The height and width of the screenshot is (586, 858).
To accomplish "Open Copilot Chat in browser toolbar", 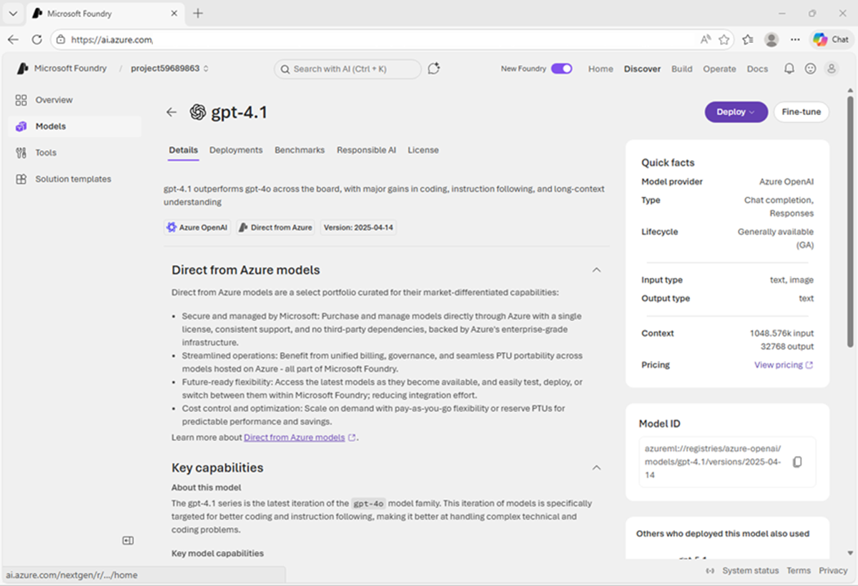I will pos(830,39).
